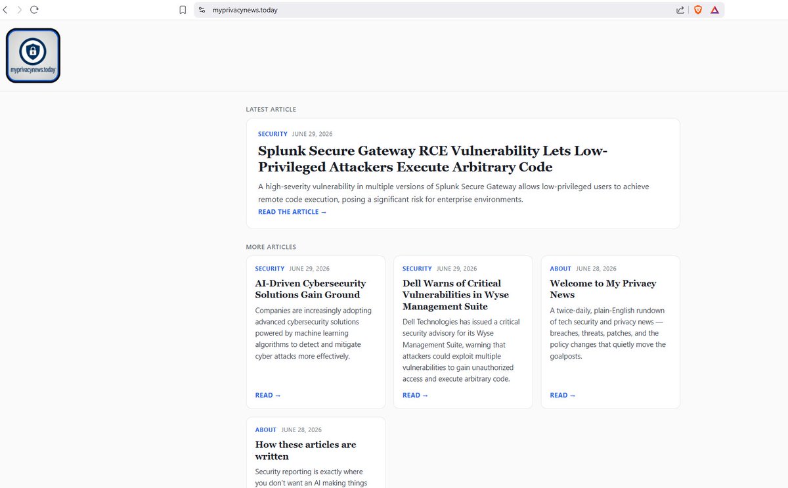Click JUNE 29, 2026 date on Splunk article
This screenshot has height=488, width=788.
tap(313, 134)
